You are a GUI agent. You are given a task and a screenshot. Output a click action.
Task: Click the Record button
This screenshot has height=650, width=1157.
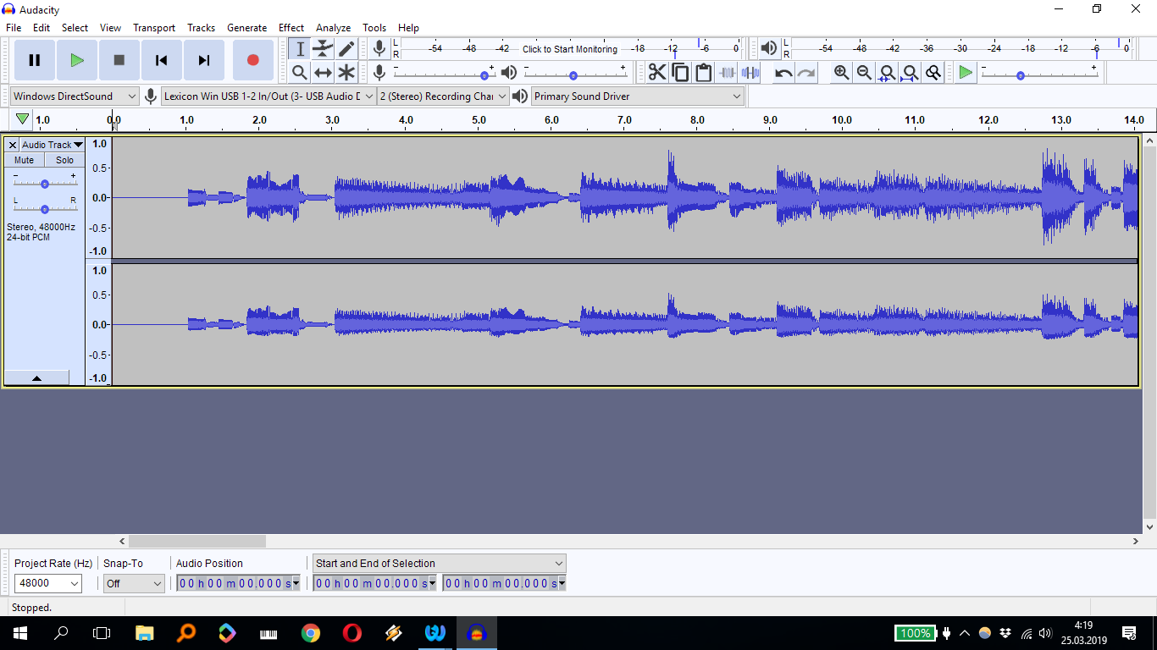252,60
